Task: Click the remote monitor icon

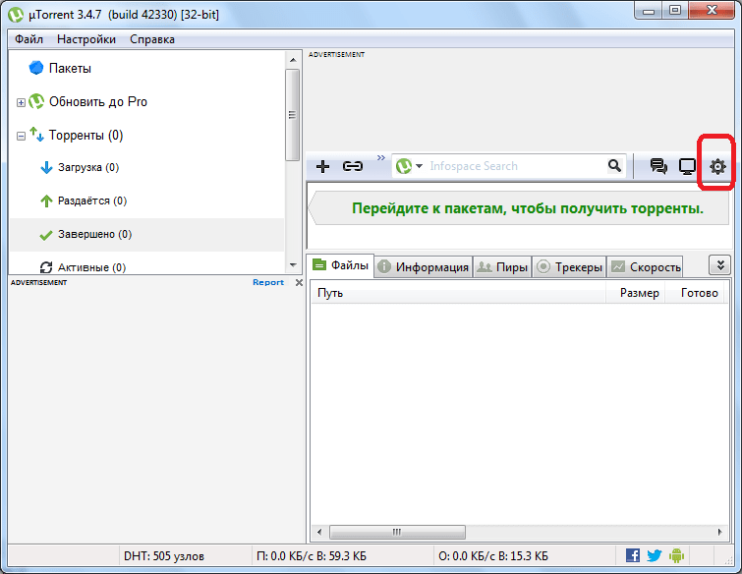Action: click(x=687, y=166)
